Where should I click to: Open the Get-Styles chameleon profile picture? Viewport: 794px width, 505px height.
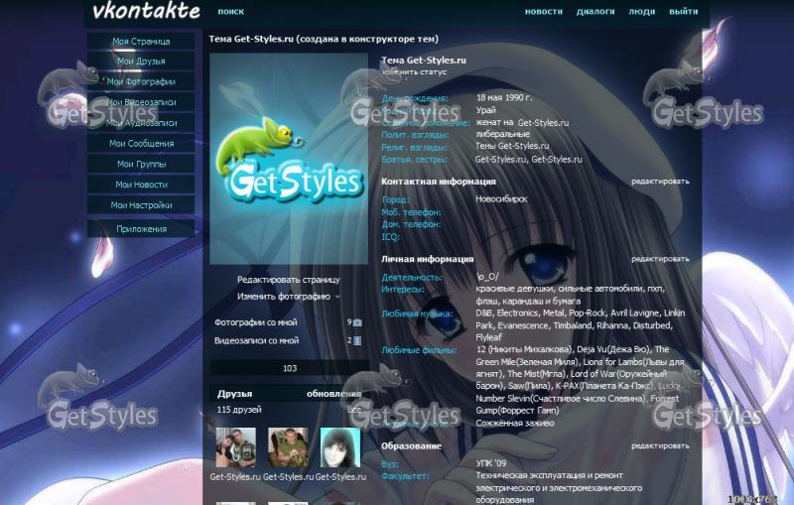[x=289, y=159]
